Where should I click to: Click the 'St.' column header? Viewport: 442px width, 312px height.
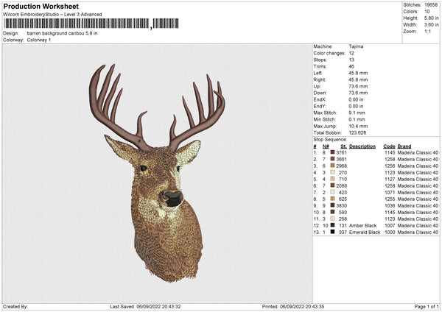click(343, 146)
